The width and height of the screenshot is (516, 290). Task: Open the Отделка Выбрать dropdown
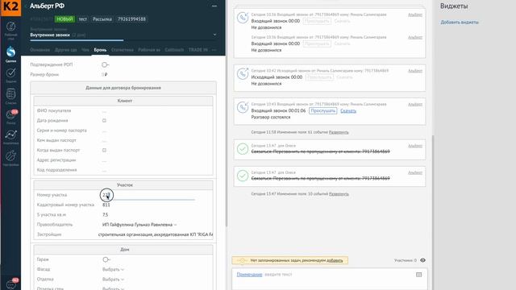113,280
